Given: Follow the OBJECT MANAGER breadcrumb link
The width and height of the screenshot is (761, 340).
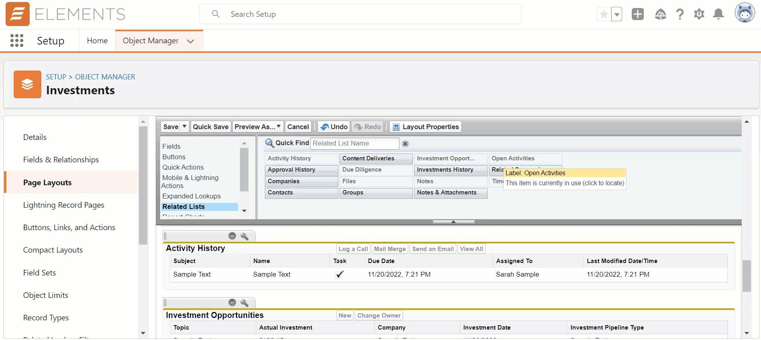Looking at the screenshot, I should coord(105,77).
